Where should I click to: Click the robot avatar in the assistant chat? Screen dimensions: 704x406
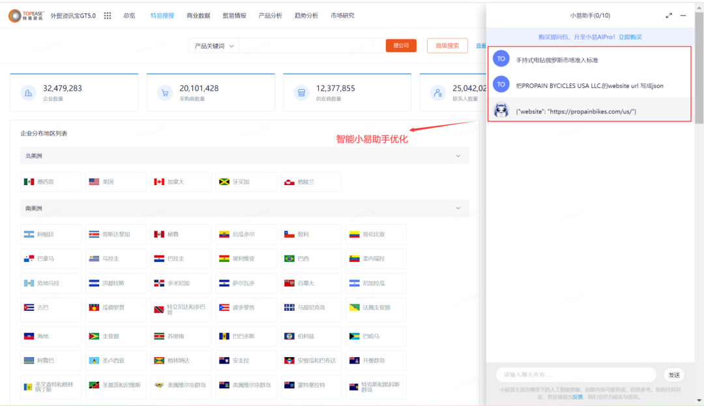pyautogui.click(x=501, y=110)
